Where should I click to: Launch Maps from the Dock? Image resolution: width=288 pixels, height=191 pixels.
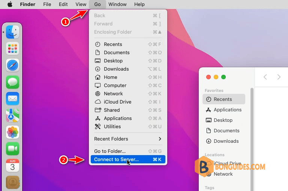[x=12, y=115]
